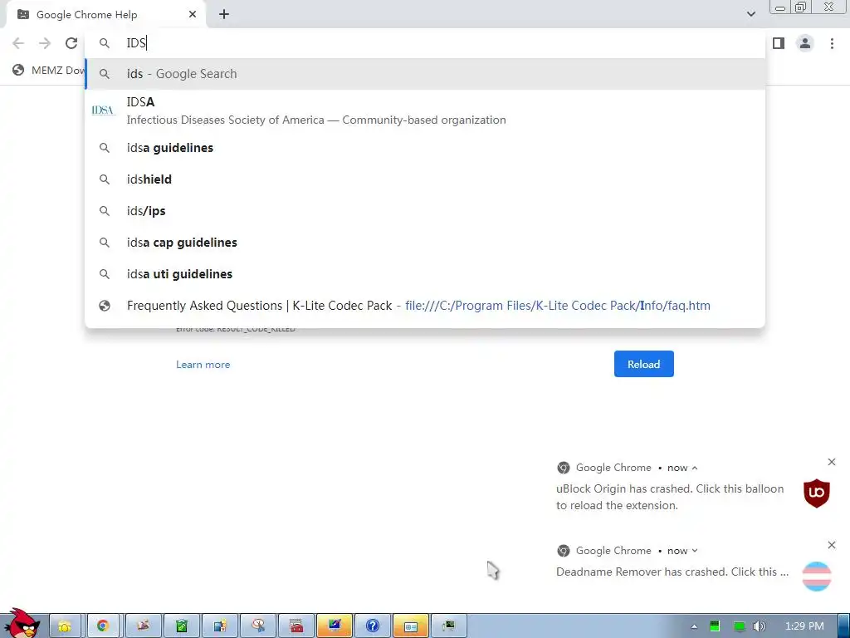
Task: Reload the page using the toolbar refresh icon
Action: coord(71,43)
